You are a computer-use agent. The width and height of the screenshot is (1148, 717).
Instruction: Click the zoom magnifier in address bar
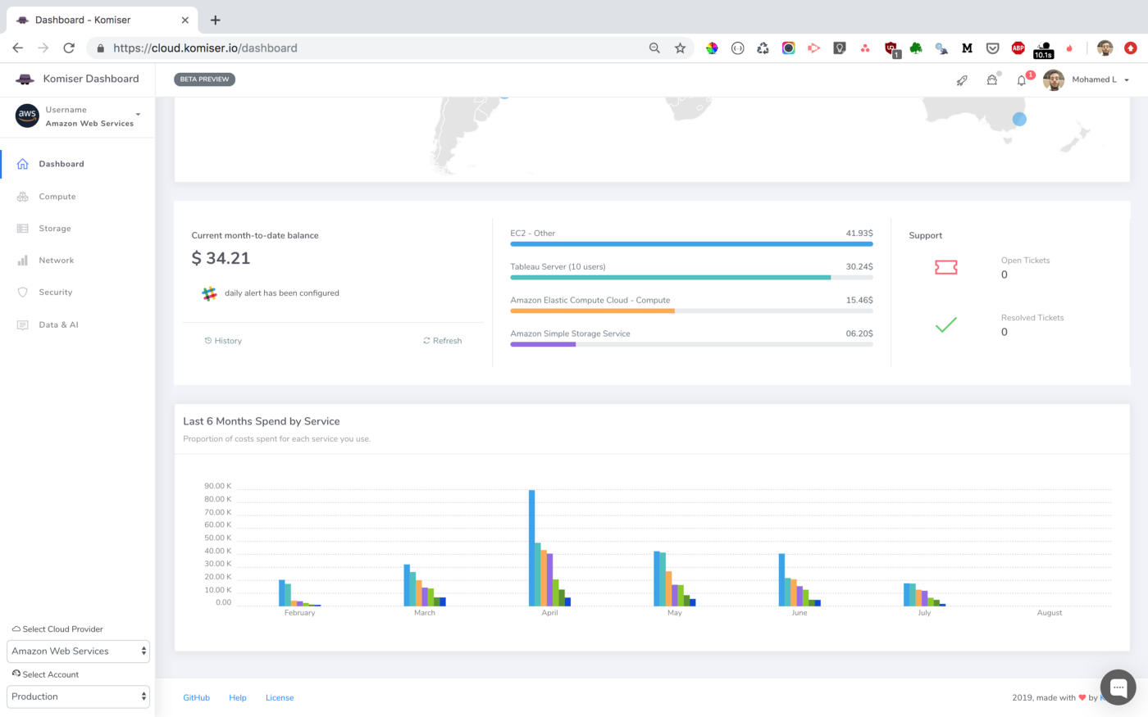(x=654, y=48)
